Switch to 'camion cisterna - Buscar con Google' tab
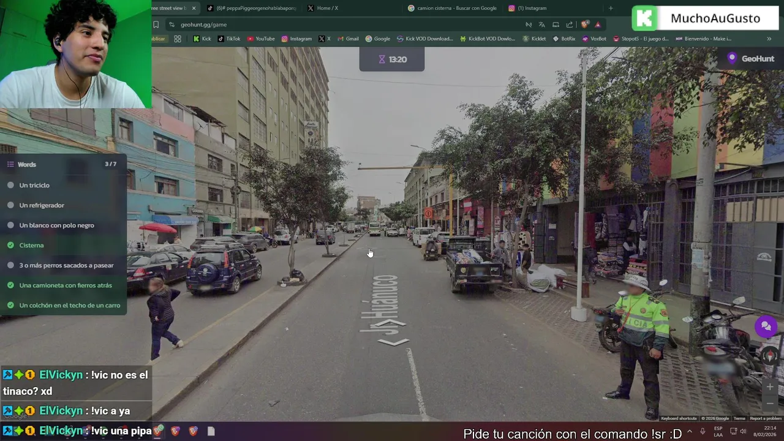The image size is (784, 441). (453, 8)
